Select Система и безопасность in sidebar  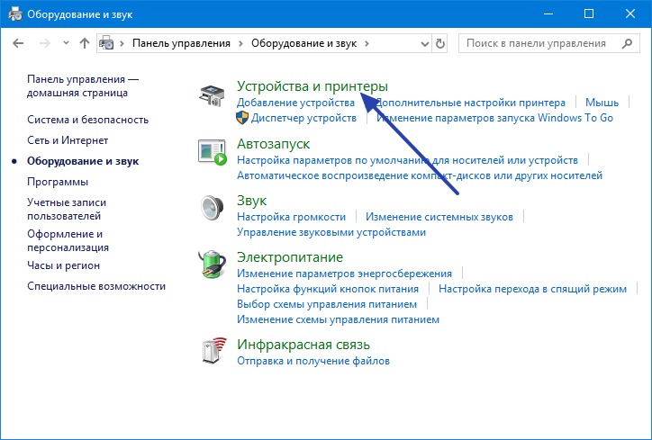pos(87,120)
